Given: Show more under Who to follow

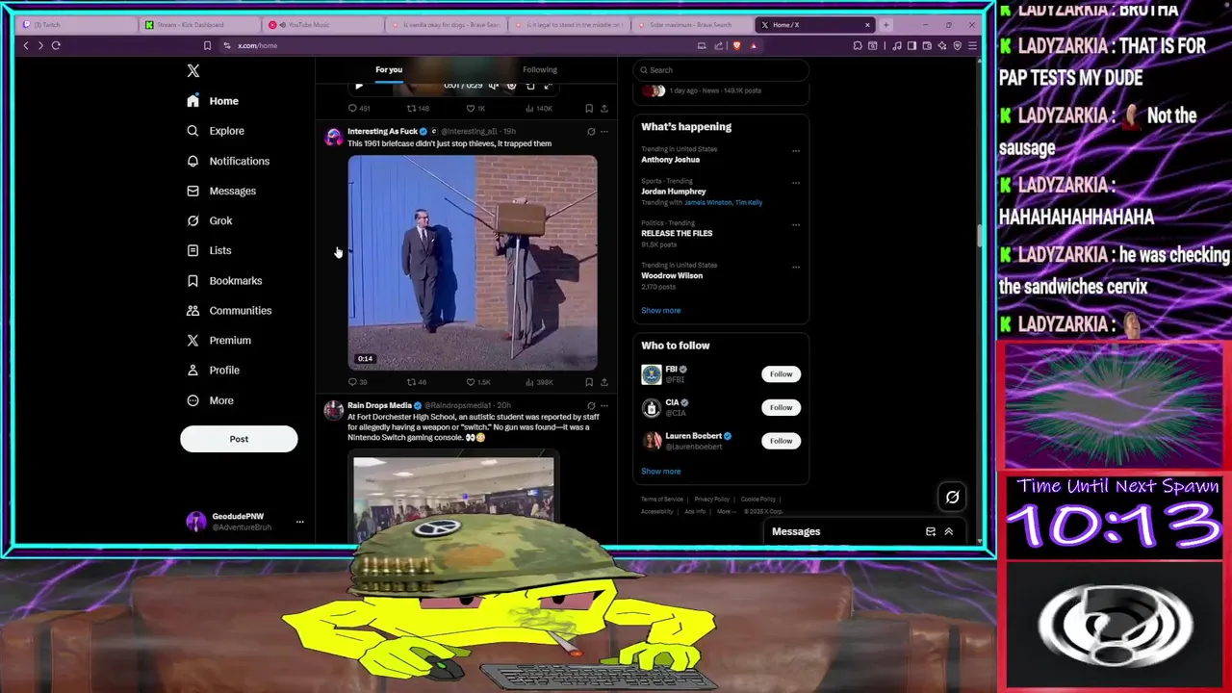Looking at the screenshot, I should (661, 472).
